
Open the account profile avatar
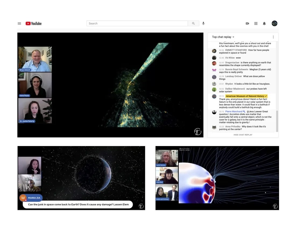coord(274,23)
